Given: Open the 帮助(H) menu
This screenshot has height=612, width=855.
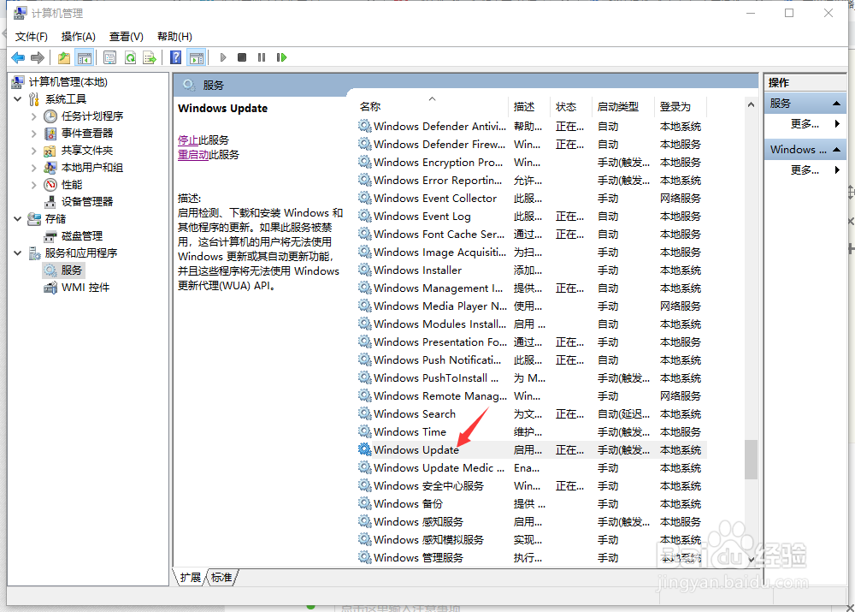Looking at the screenshot, I should click(174, 37).
